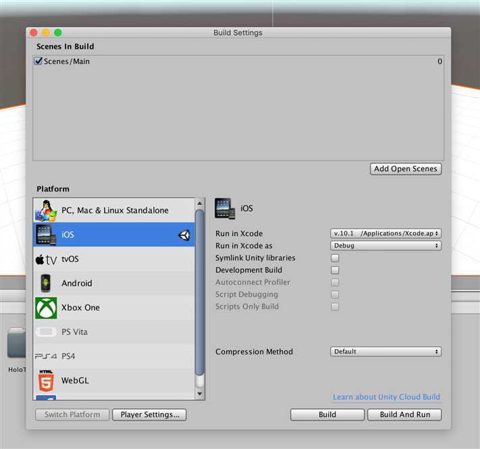Viewport: 480px width, 449px height.
Task: Click the PC, Mac & Linux Standalone platform icon
Action: (x=46, y=211)
